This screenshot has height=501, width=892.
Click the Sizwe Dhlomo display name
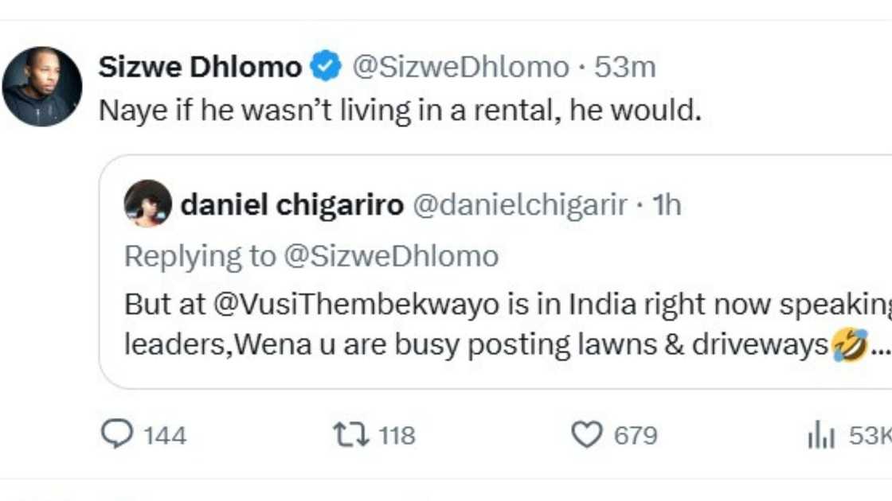(200, 68)
